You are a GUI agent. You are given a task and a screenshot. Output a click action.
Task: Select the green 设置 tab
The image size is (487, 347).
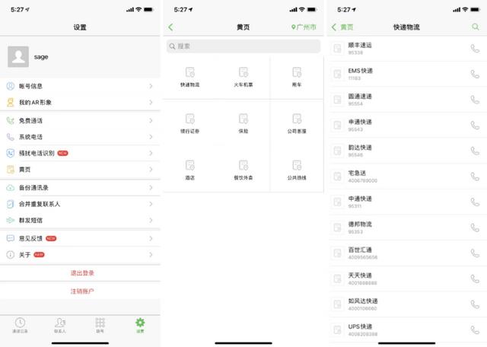click(x=140, y=325)
